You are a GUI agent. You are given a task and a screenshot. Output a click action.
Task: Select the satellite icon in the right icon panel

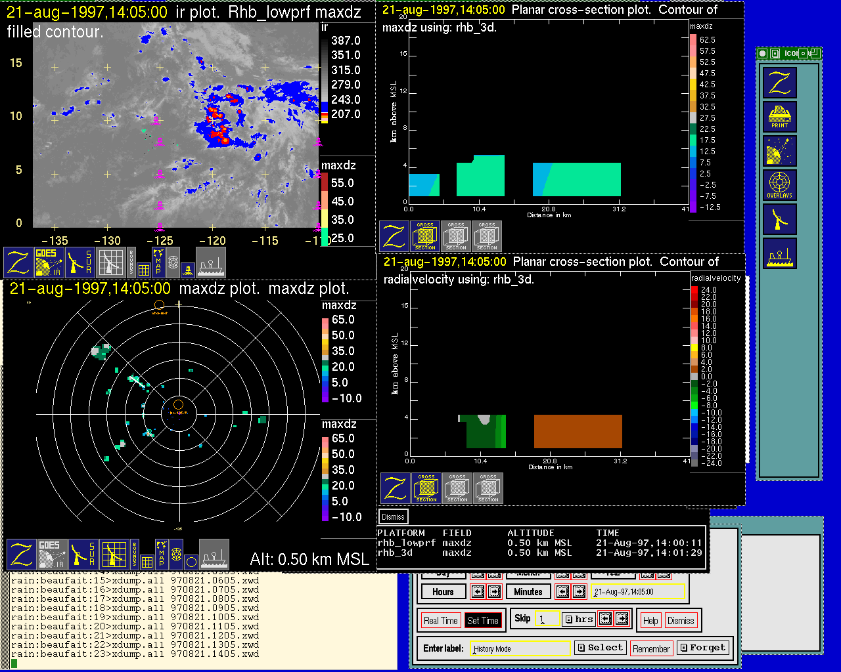[x=779, y=151]
